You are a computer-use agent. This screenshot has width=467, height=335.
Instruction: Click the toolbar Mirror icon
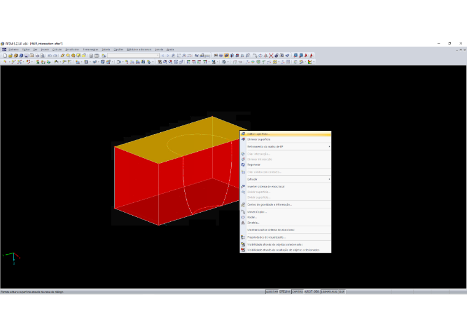pyautogui.click(x=265, y=56)
